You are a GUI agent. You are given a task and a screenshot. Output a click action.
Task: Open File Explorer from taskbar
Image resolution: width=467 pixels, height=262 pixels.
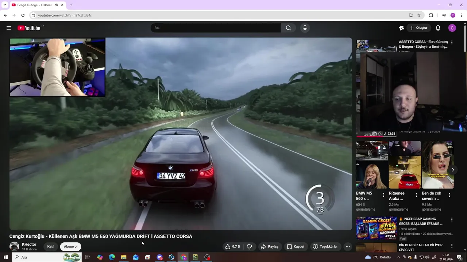pyautogui.click(x=124, y=257)
